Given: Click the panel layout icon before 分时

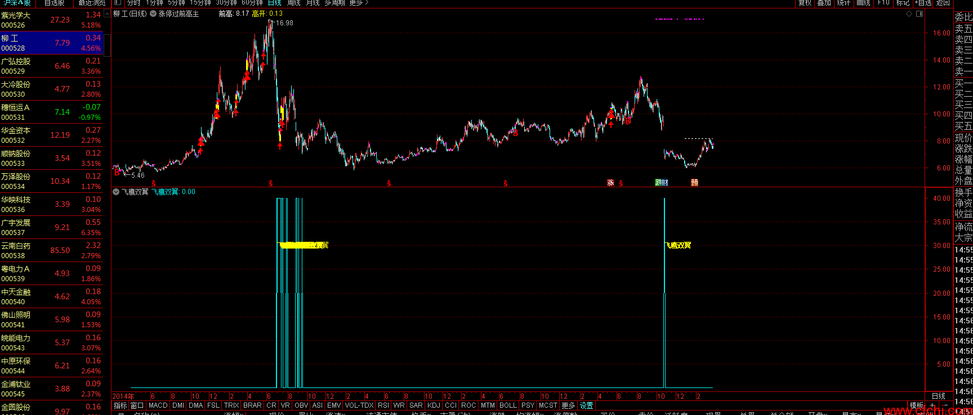Looking at the screenshot, I should [118, 3].
